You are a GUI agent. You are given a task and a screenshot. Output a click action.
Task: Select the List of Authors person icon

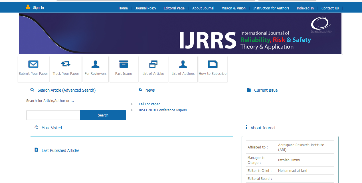(x=183, y=64)
